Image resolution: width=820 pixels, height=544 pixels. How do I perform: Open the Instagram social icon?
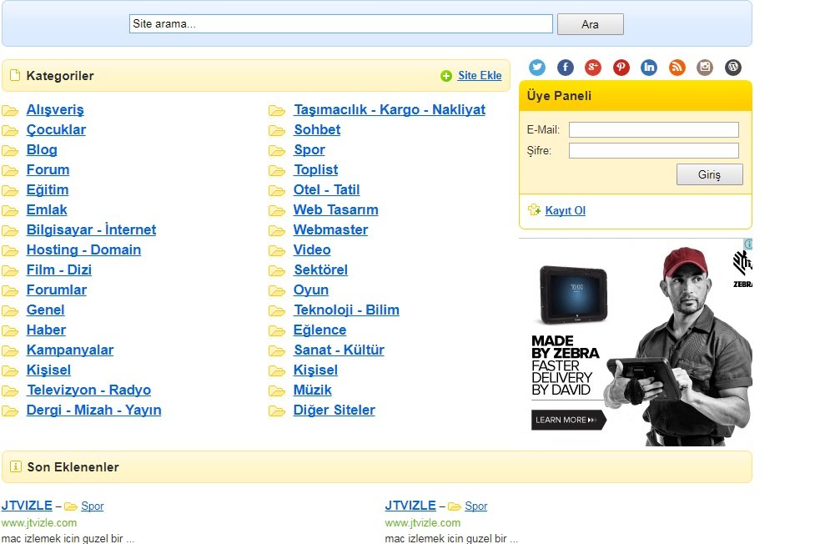704,68
